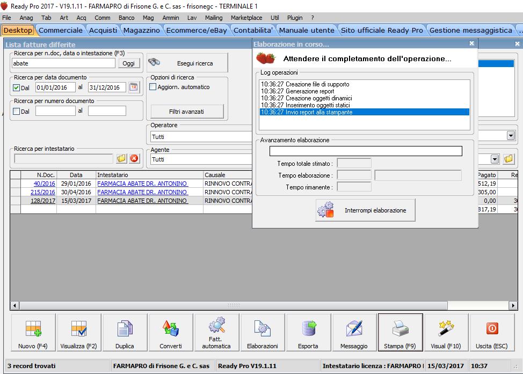Click the start date field 01/01/2016

[55, 87]
